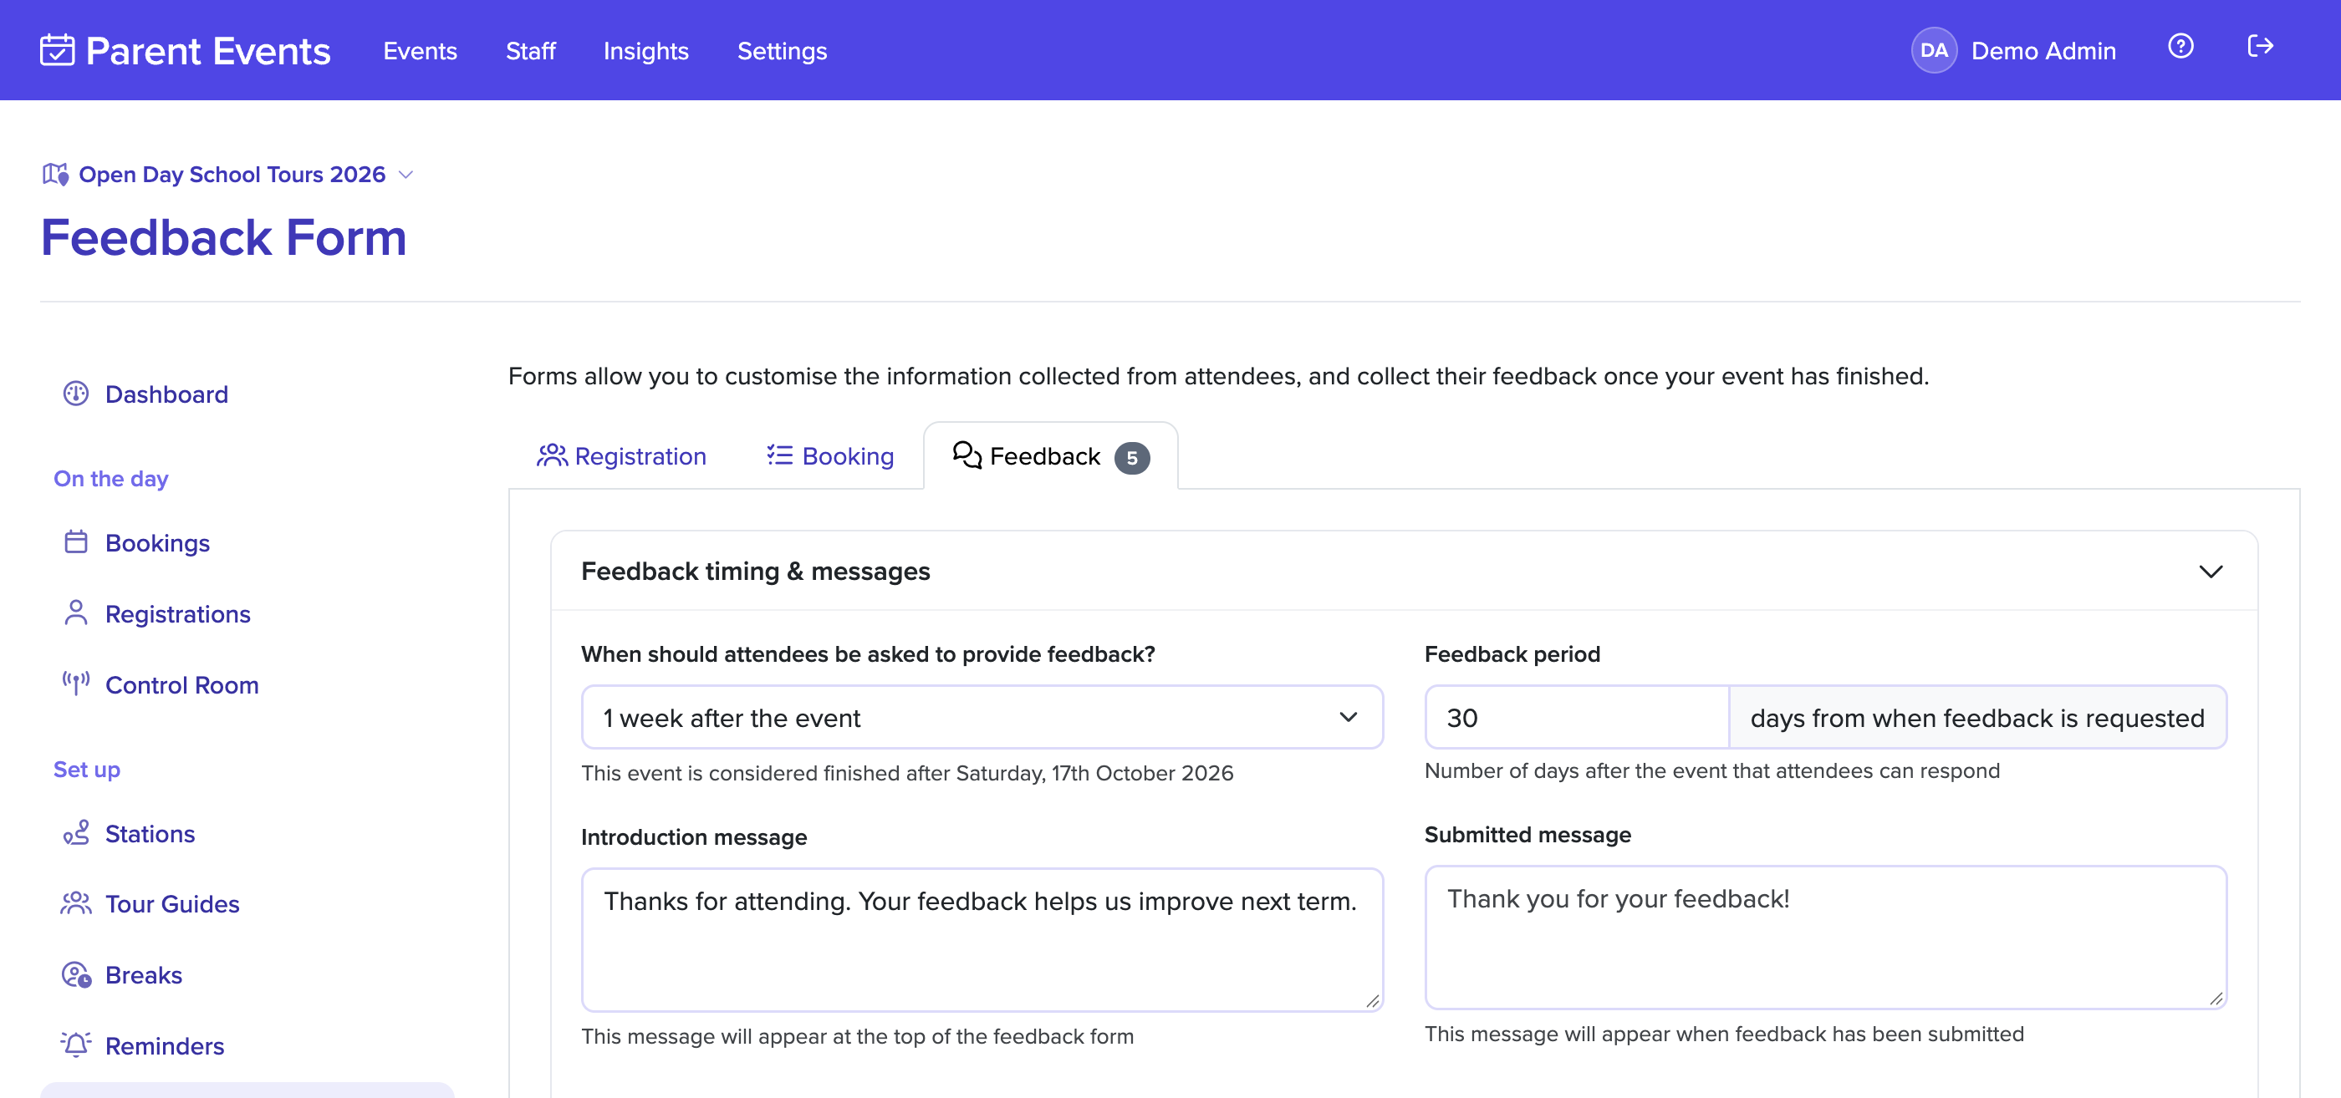Click the Feedback period days input field
The width and height of the screenshot is (2341, 1098).
point(1576,717)
